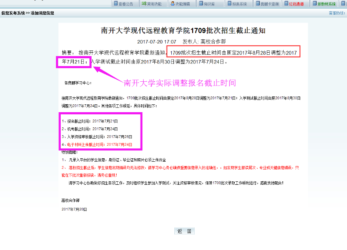Click the notice title 南开大学现代远程教育学院1709批次招生截止通知
347x250 pixels.
click(x=183, y=30)
